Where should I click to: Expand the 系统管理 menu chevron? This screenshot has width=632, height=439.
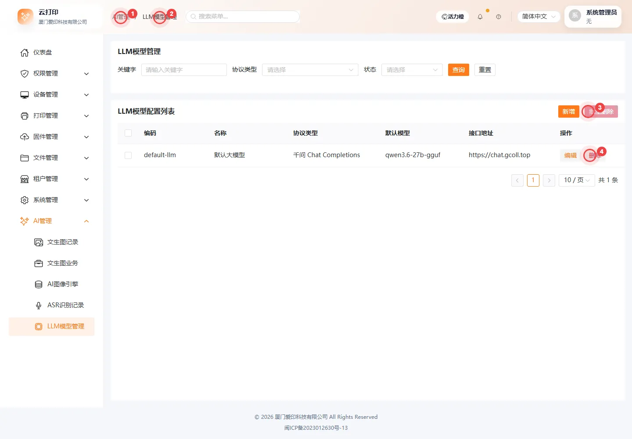(x=86, y=200)
